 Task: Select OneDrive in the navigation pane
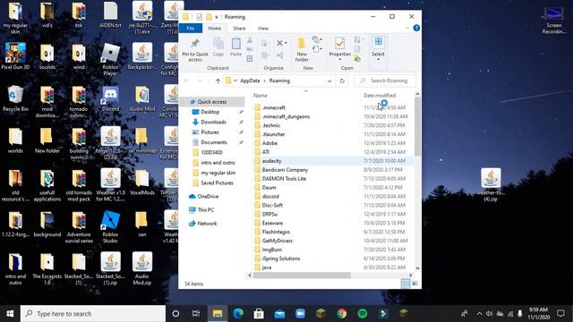click(208, 197)
